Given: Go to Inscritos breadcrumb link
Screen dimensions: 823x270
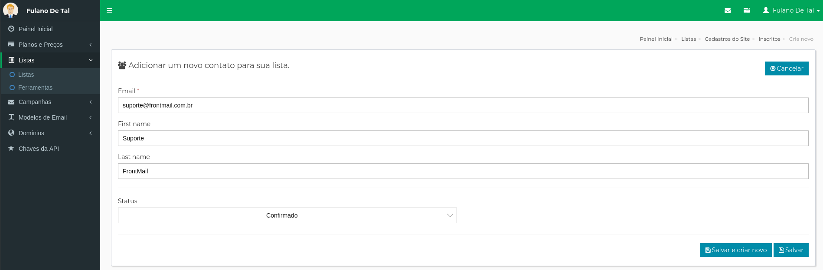Looking at the screenshot, I should [x=769, y=39].
